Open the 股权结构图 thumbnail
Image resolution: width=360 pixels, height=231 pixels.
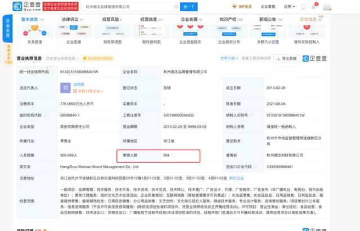tap(151, 34)
